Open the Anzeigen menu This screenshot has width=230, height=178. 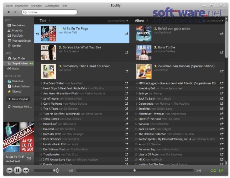36,6
